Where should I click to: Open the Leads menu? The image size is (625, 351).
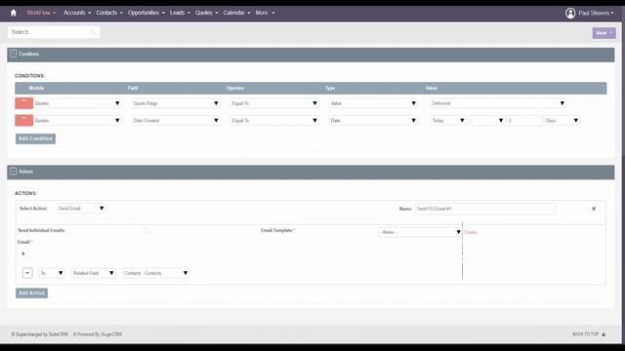180,13
